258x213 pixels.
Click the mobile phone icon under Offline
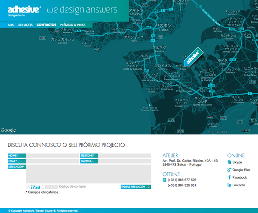tap(165, 180)
